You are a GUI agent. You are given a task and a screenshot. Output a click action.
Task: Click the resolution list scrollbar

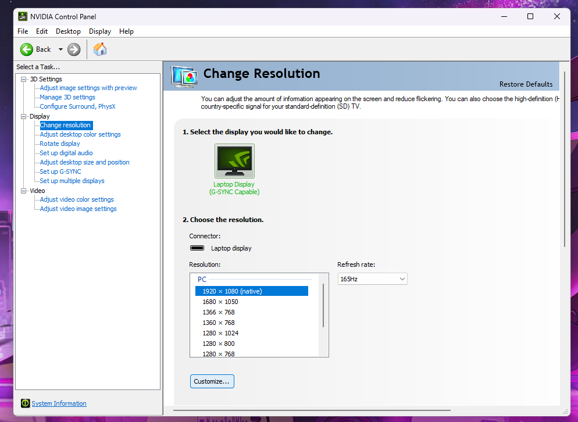coord(323,306)
